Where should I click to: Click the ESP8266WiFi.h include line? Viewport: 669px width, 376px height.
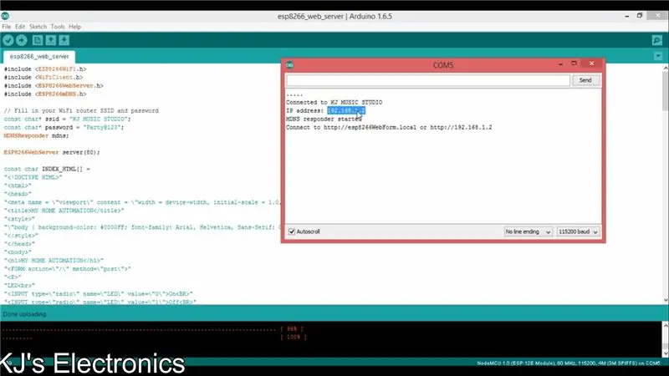[45, 69]
